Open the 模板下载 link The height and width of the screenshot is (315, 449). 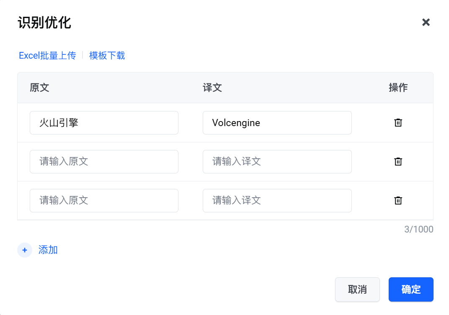coord(107,56)
